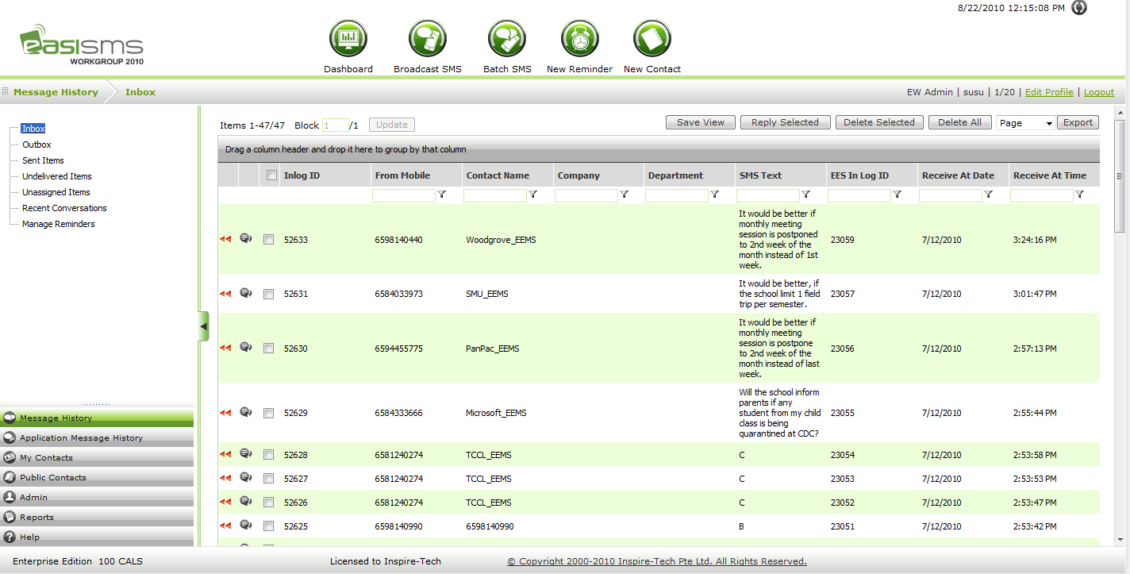This screenshot has height=574, width=1130.
Task: Open Unassigned Items folder
Action: pyautogui.click(x=56, y=192)
